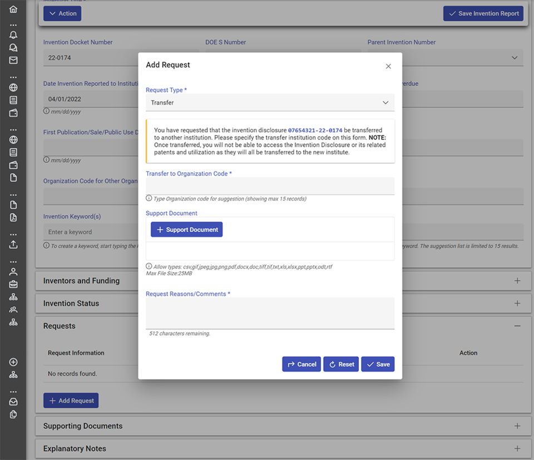Select the organization hierarchy sidebar icon

(x=13, y=374)
